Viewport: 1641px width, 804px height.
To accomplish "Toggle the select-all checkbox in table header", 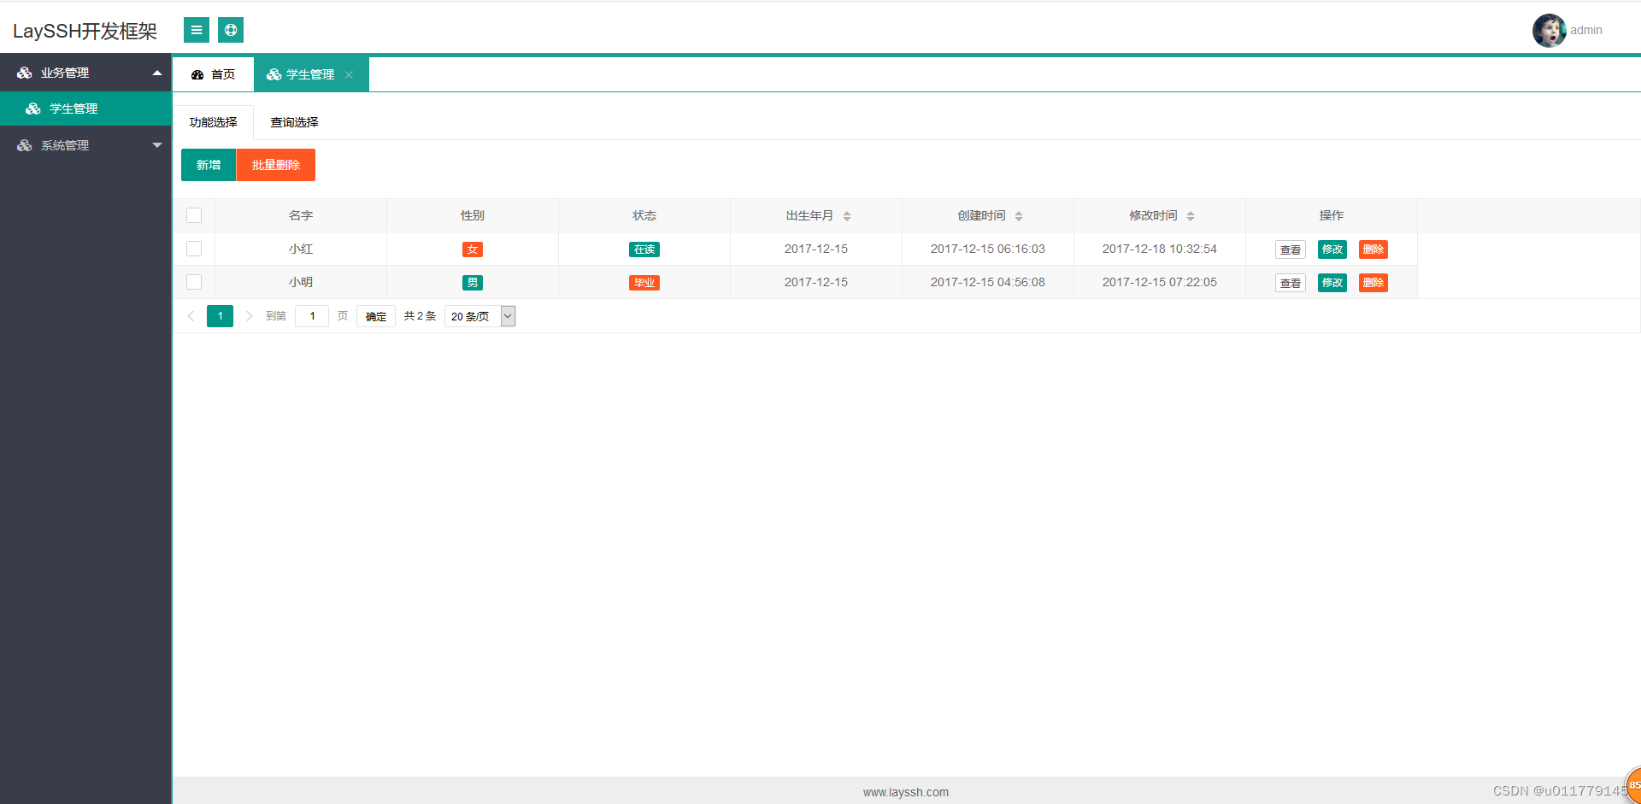I will click(194, 215).
